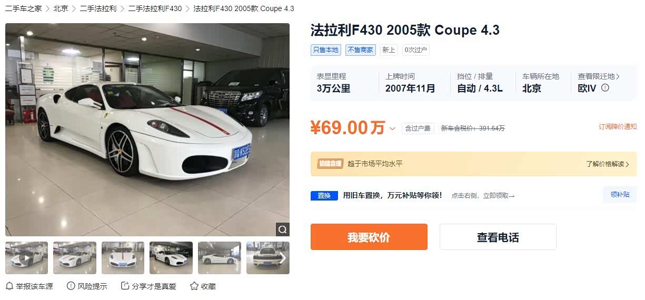This screenshot has height=300, width=645.
Task: Open the 二手法拉利F430 breadcrumb
Action: 155,8
